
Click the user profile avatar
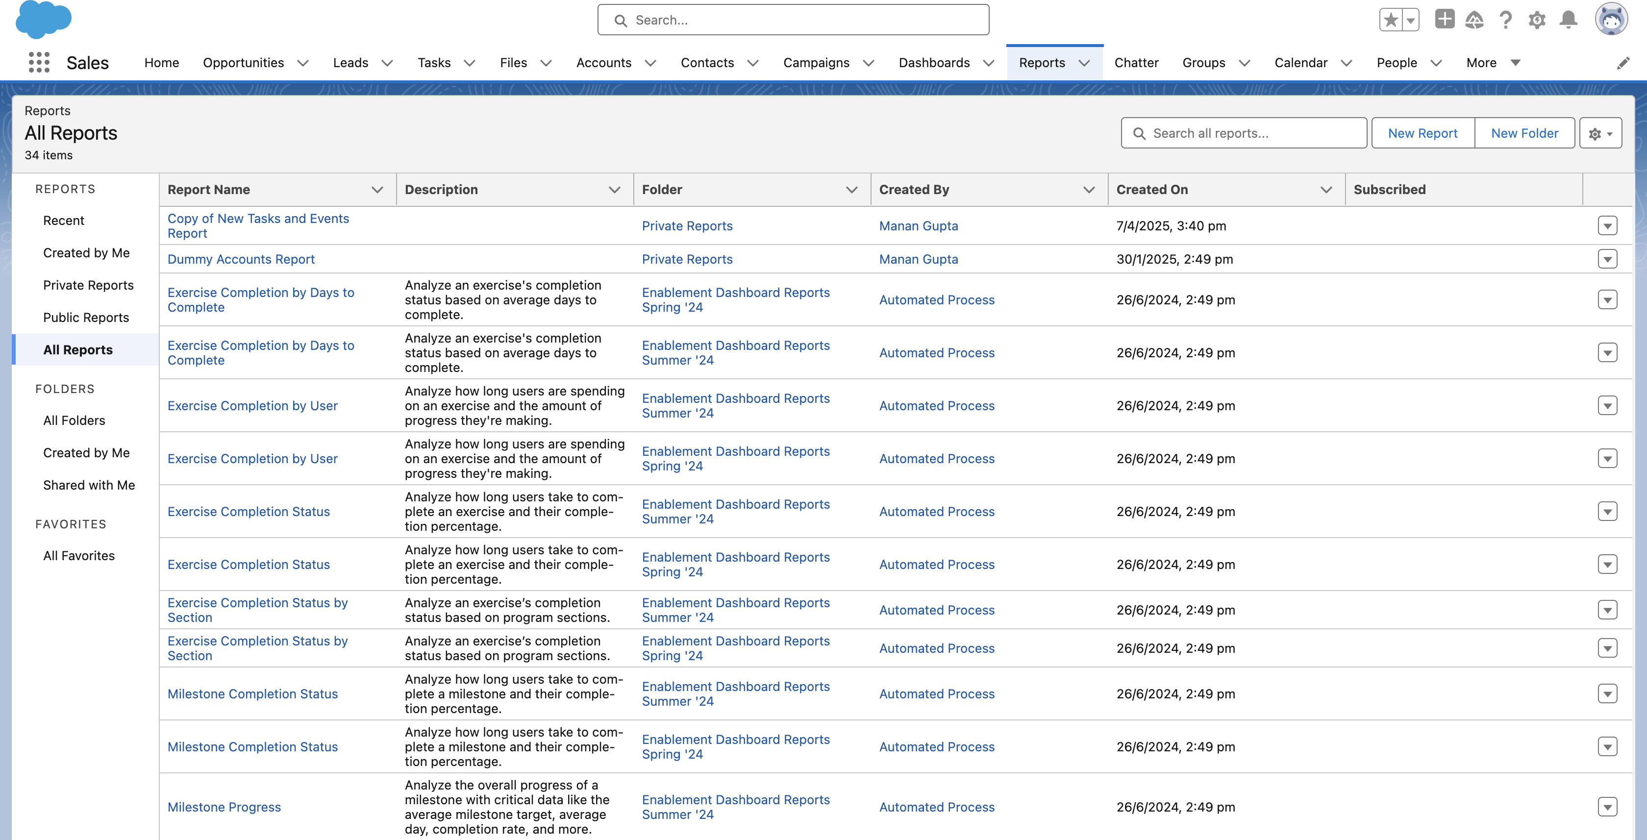point(1611,19)
